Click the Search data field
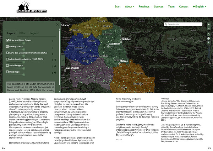Screen dimensions: 213x151 click(183, 24)
